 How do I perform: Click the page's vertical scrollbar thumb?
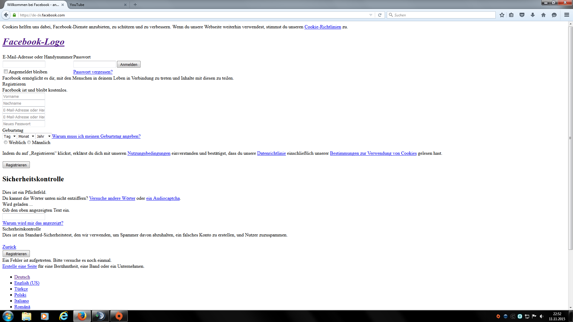[x=570, y=138]
